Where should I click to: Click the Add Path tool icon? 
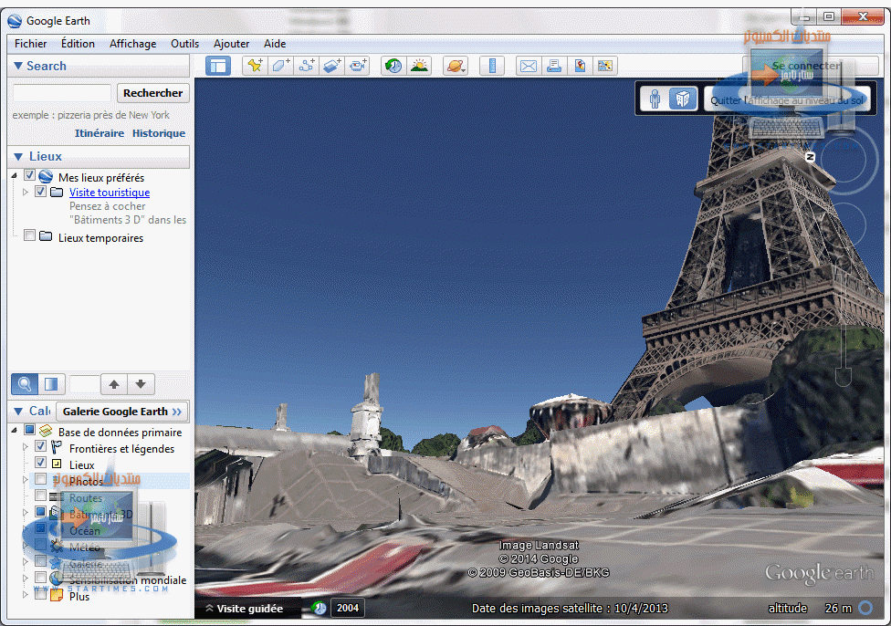pyautogui.click(x=306, y=66)
